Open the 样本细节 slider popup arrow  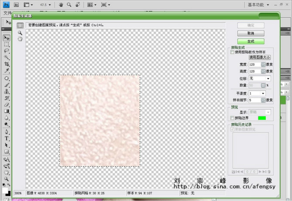coord(263,100)
